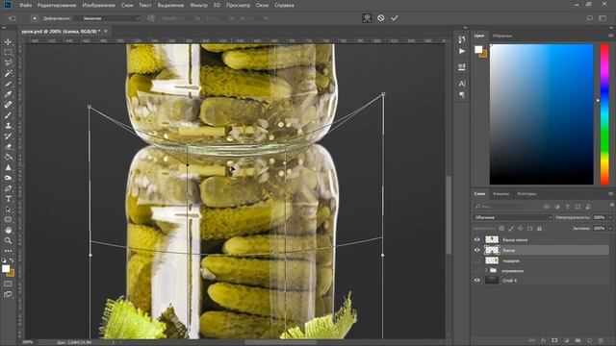Click the rainbow hue slider strip
The image size is (616, 346).
pyautogui.click(x=604, y=114)
